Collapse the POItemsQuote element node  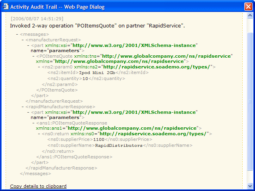tap(33, 56)
